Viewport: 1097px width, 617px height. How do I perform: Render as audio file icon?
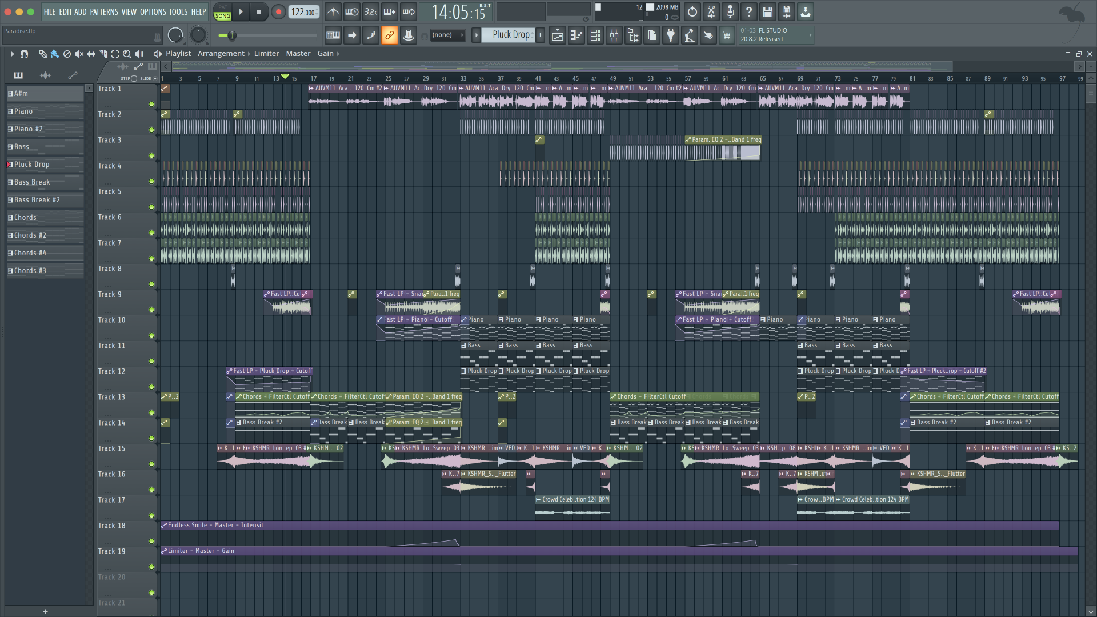(x=787, y=11)
